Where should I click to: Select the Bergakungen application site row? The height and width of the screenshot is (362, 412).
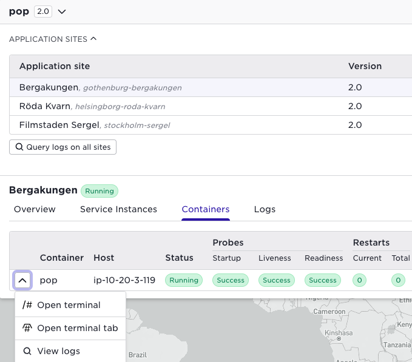pyautogui.click(x=211, y=87)
